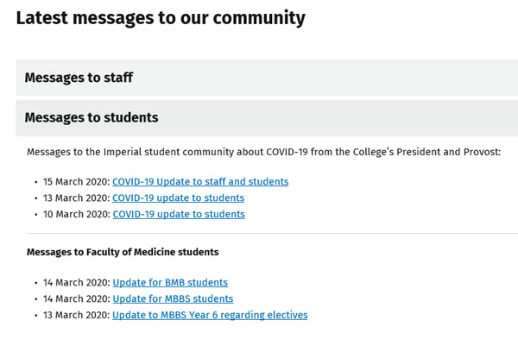This screenshot has width=518, height=339.
Task: Open Update for MBBS students link
Action: point(173,298)
